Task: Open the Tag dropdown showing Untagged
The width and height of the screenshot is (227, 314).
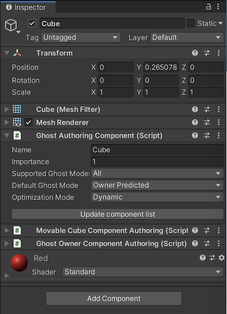Action: (x=81, y=38)
